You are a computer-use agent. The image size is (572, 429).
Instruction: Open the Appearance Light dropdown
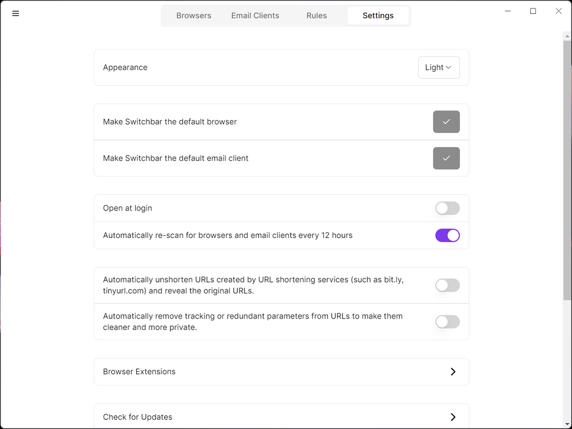(439, 67)
